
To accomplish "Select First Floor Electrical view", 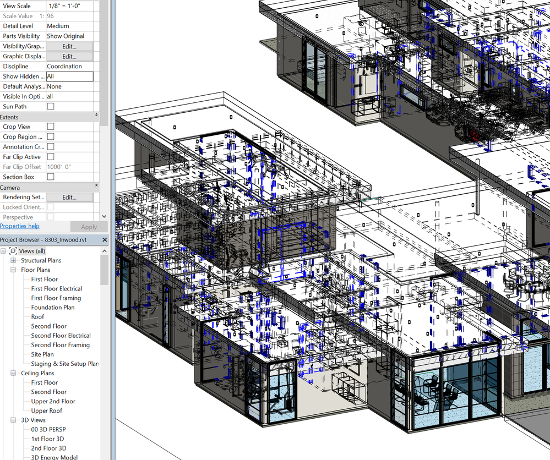I will point(57,288).
